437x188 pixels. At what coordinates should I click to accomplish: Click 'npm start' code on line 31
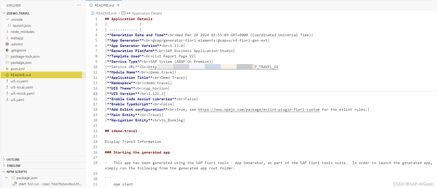(x=123, y=184)
